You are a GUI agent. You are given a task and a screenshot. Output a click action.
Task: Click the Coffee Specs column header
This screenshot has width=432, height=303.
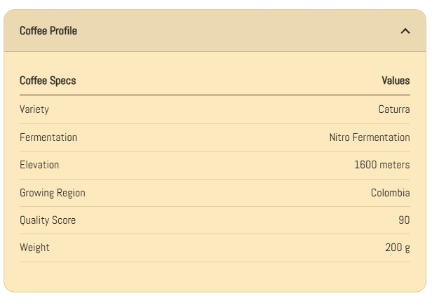pos(48,81)
